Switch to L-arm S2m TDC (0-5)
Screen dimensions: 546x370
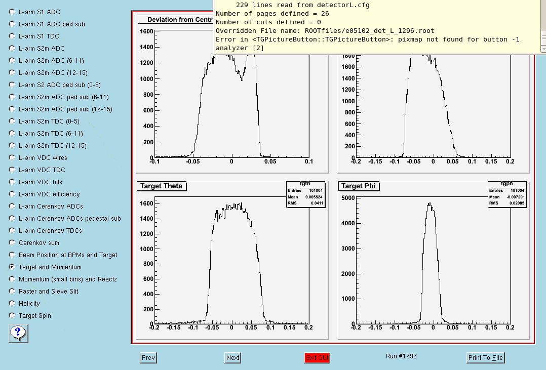[x=12, y=121]
